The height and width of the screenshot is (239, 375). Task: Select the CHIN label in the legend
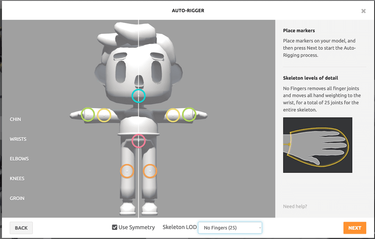15,119
